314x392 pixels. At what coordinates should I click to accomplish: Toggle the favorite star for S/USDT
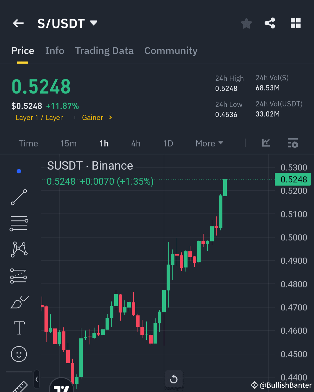click(246, 24)
